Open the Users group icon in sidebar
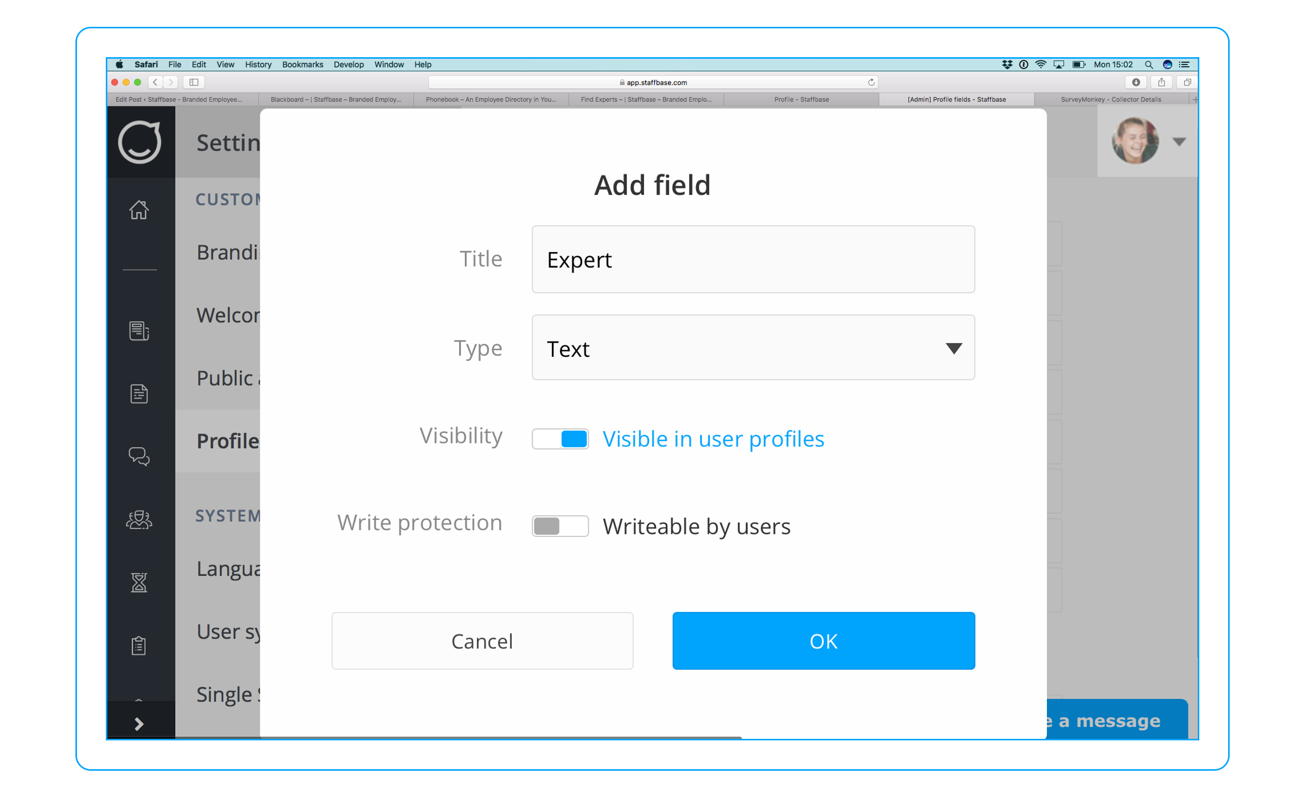The height and width of the screenshot is (794, 1297). tap(139, 519)
